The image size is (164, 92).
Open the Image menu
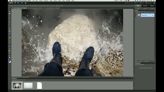coord(40,1)
